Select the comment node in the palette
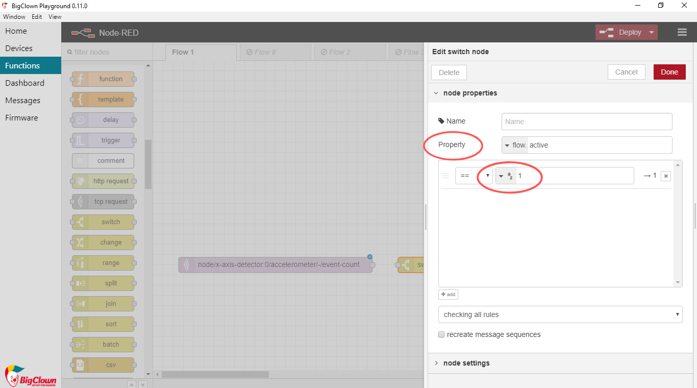This screenshot has height=388, width=697. 103,161
